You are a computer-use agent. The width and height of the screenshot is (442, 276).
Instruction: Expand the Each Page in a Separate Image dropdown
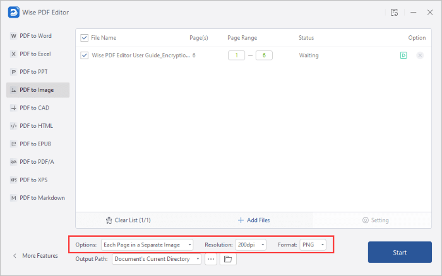pos(147,245)
